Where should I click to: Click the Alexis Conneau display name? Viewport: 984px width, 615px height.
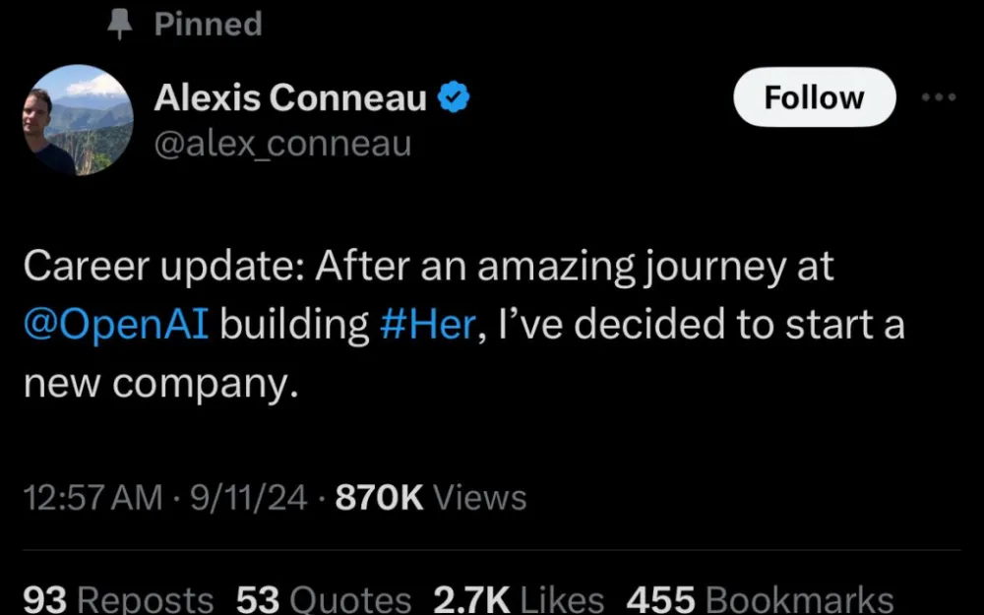(x=290, y=98)
